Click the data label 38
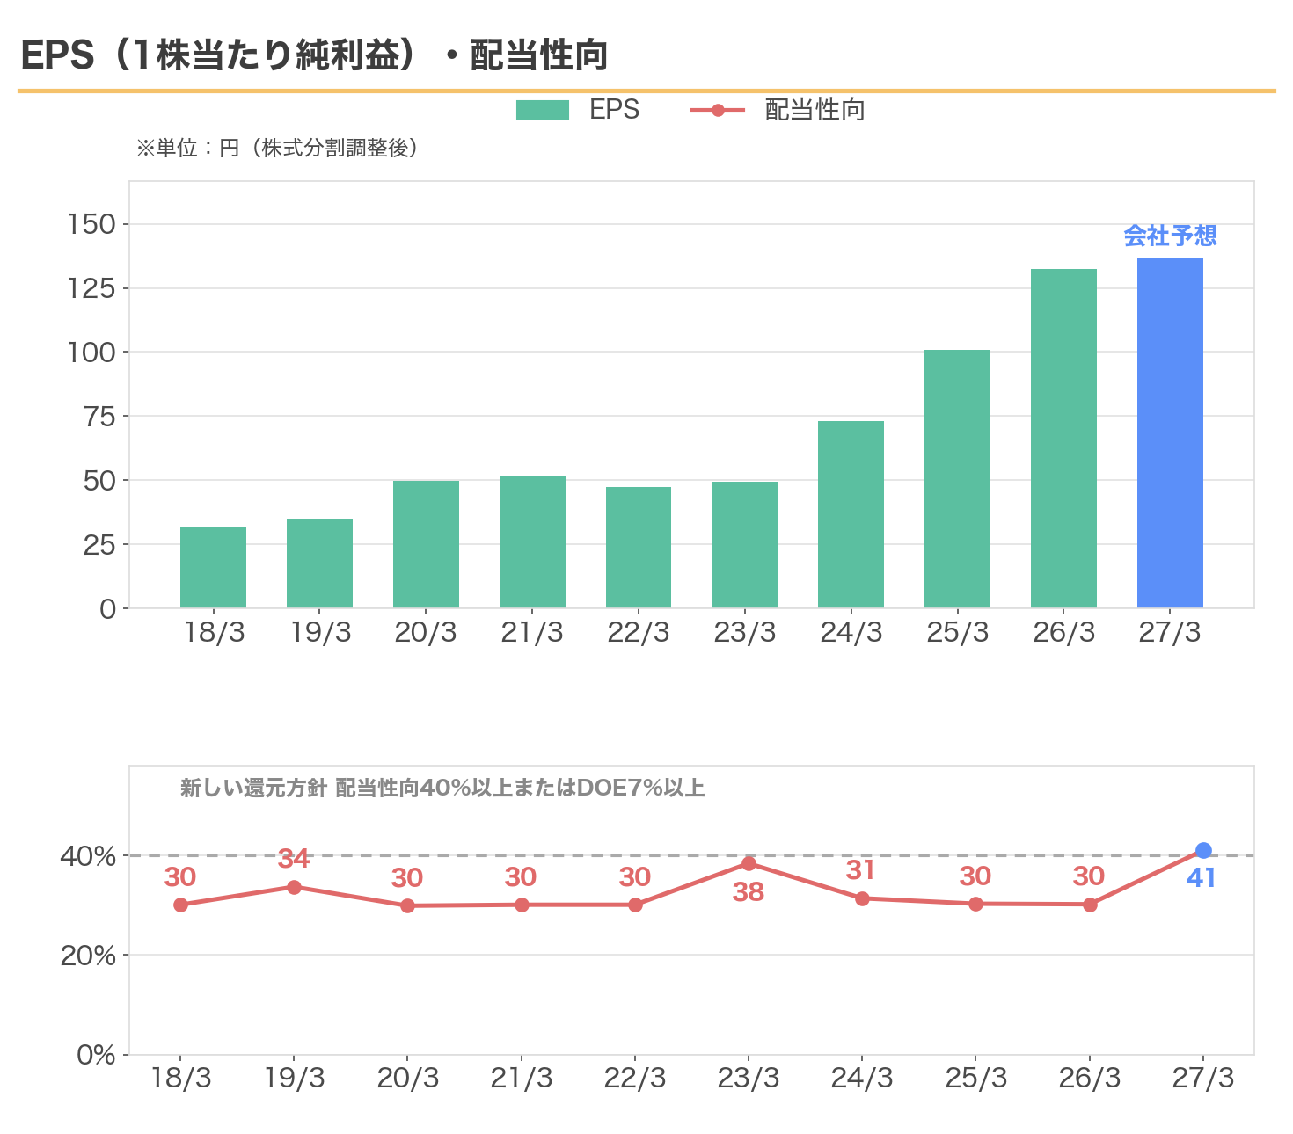 click(x=749, y=891)
